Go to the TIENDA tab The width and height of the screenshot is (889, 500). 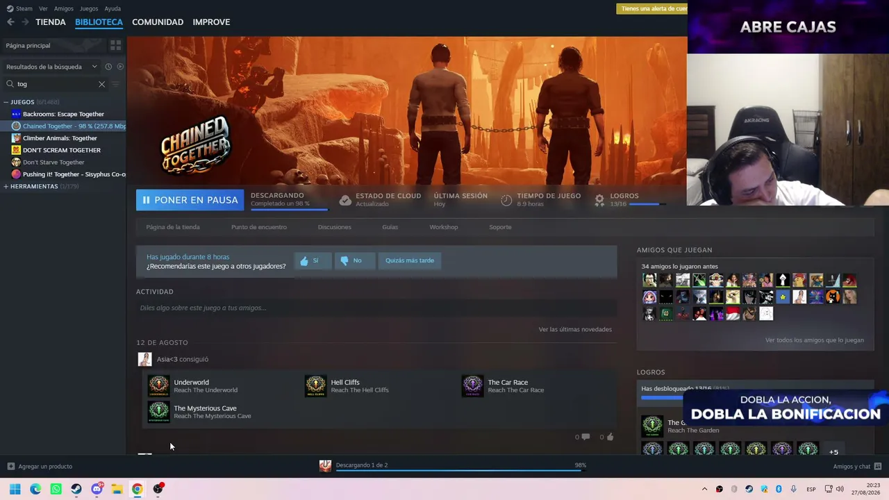[x=51, y=22]
